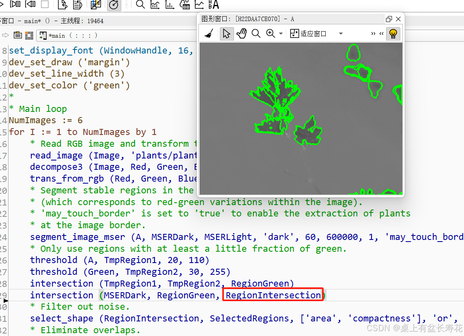Viewport: 464px width, 336px height.
Task: Open the dropdown arrow beside 适应窗口
Action: (341, 34)
